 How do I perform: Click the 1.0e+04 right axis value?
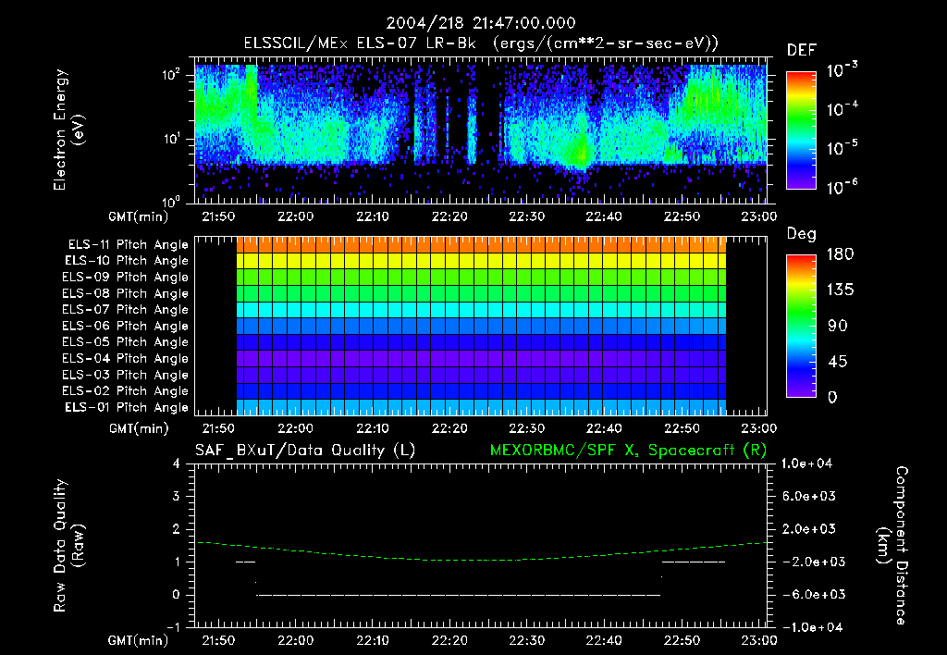[806, 464]
